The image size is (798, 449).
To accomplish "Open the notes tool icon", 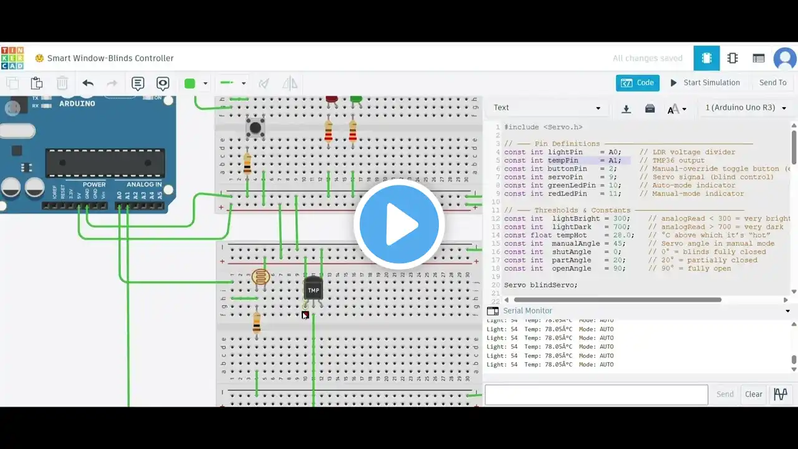I will (138, 83).
